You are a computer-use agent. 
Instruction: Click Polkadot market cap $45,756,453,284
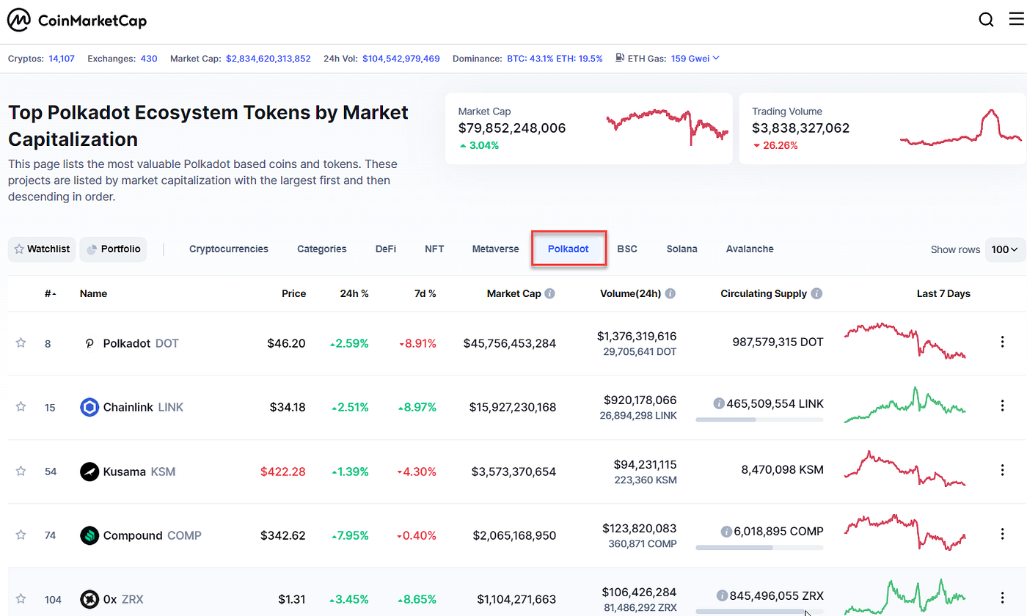pos(510,343)
